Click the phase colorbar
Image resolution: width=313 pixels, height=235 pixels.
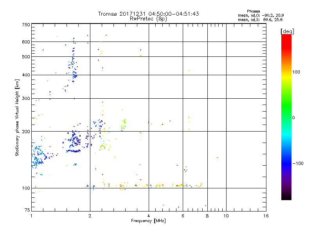286,117
